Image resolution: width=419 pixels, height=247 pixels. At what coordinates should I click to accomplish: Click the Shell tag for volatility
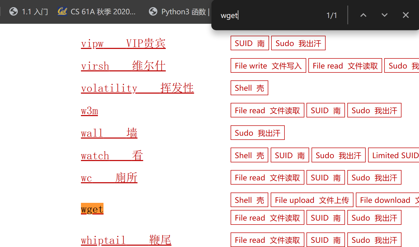point(249,88)
